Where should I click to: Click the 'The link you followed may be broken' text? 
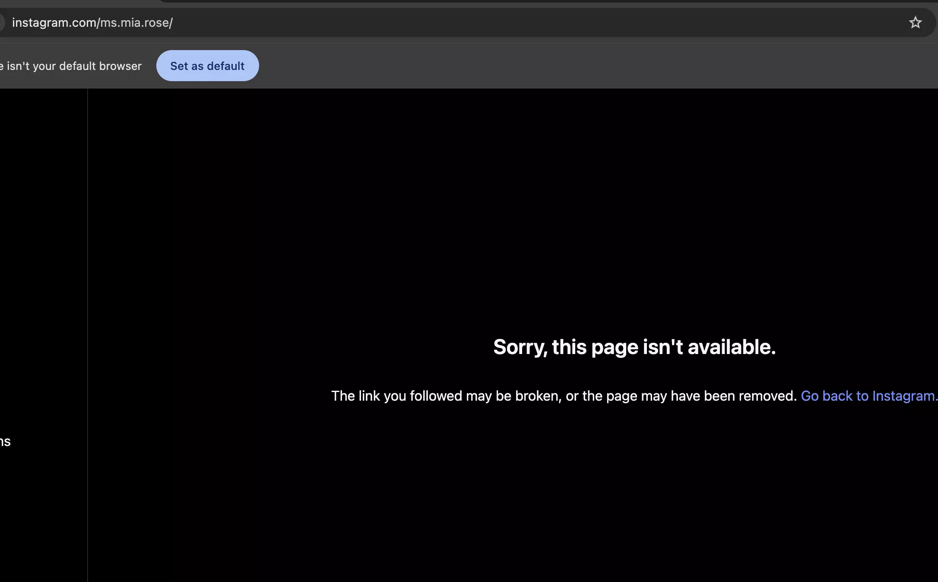[x=444, y=396]
